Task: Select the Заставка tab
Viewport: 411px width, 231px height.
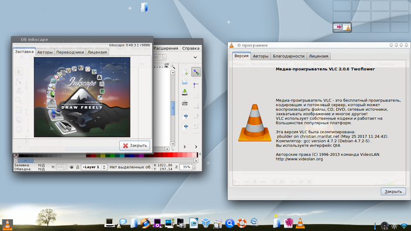Action: coord(24,52)
